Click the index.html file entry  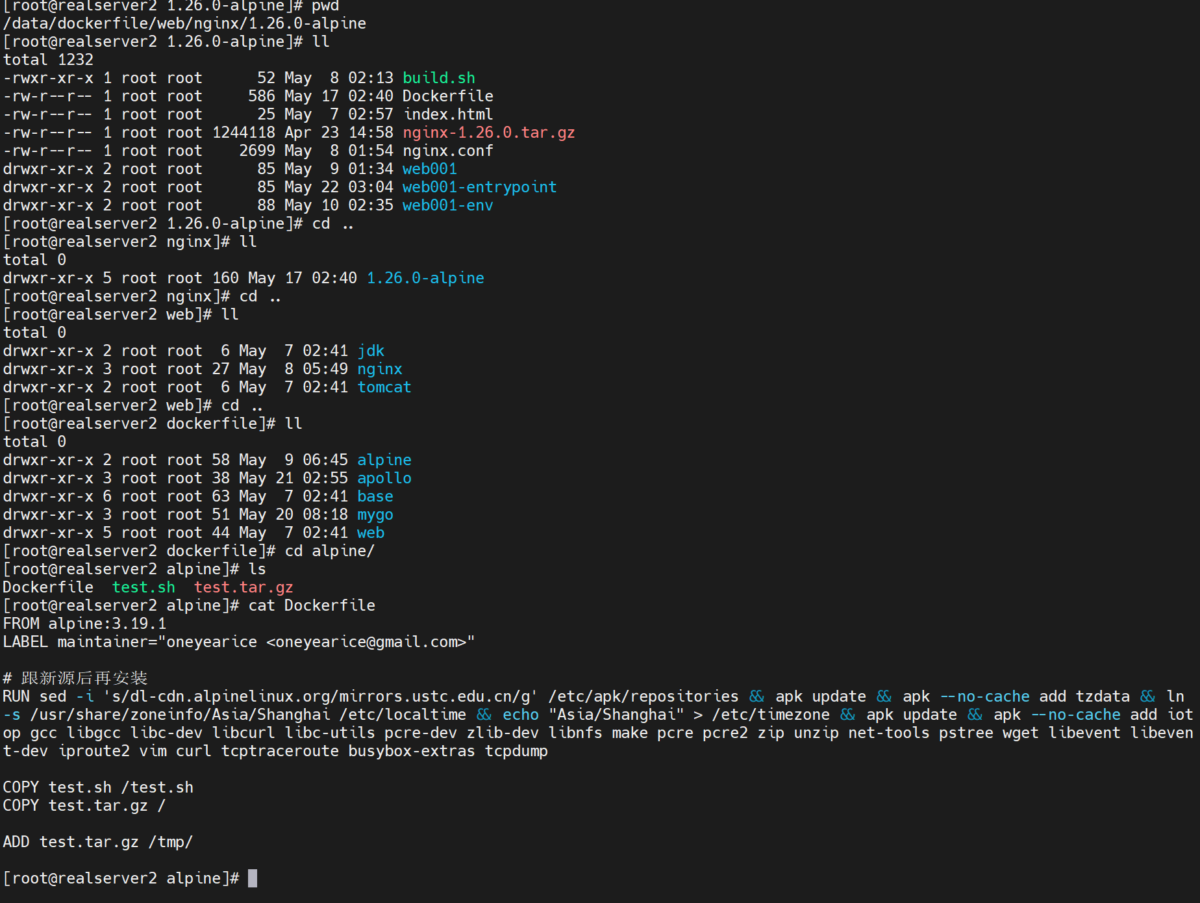click(x=447, y=114)
